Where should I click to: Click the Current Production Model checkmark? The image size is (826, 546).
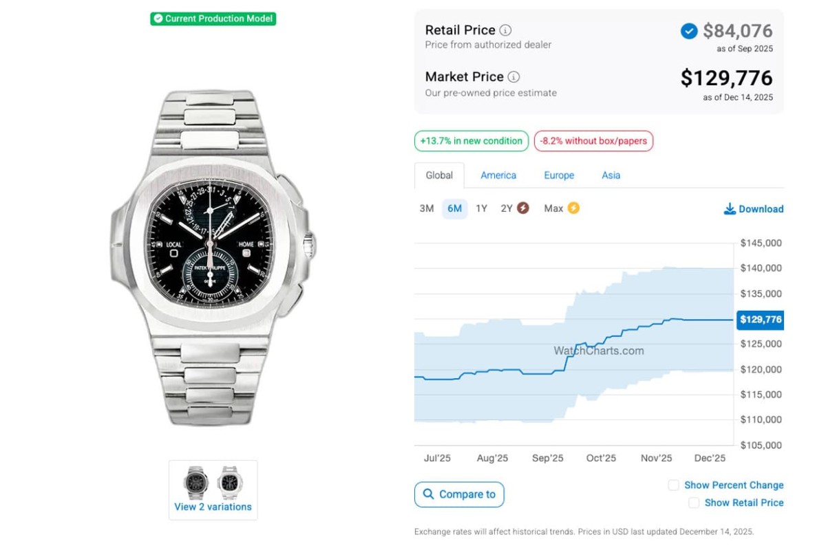pos(158,19)
